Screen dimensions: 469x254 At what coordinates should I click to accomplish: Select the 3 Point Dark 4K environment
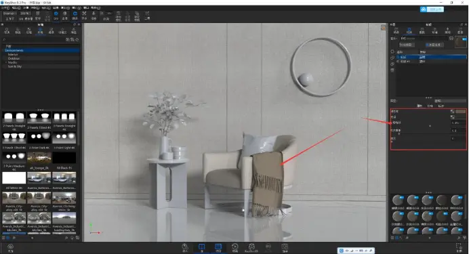(39, 141)
